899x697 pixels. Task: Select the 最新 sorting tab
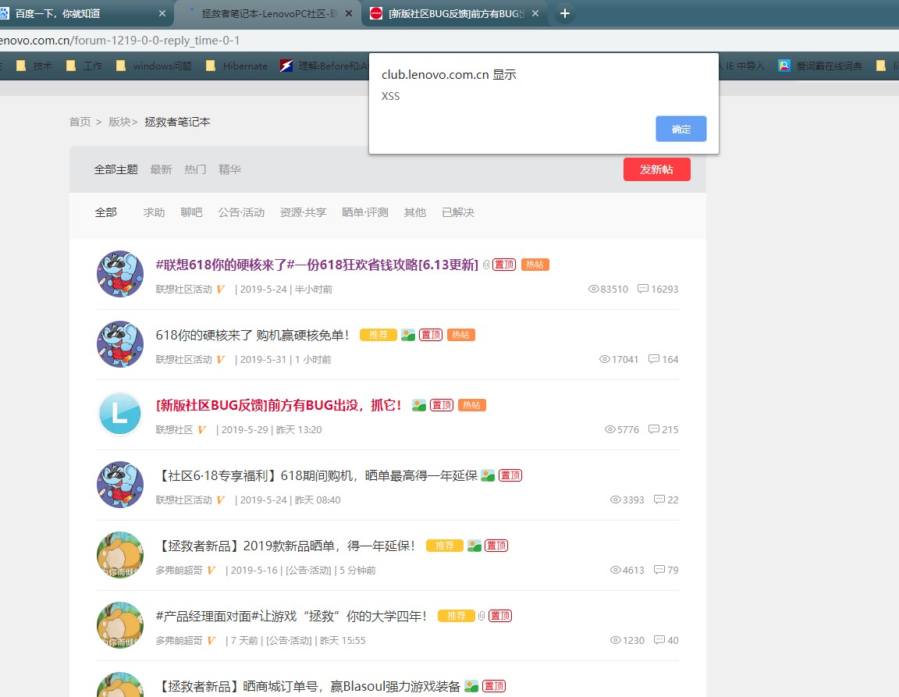point(161,169)
